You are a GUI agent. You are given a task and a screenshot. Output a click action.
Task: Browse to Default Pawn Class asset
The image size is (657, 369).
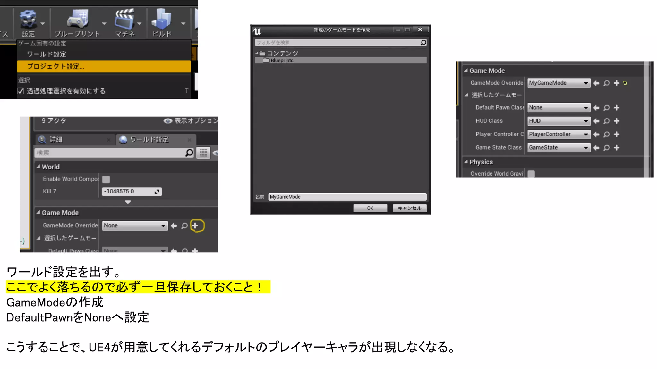tap(606, 108)
